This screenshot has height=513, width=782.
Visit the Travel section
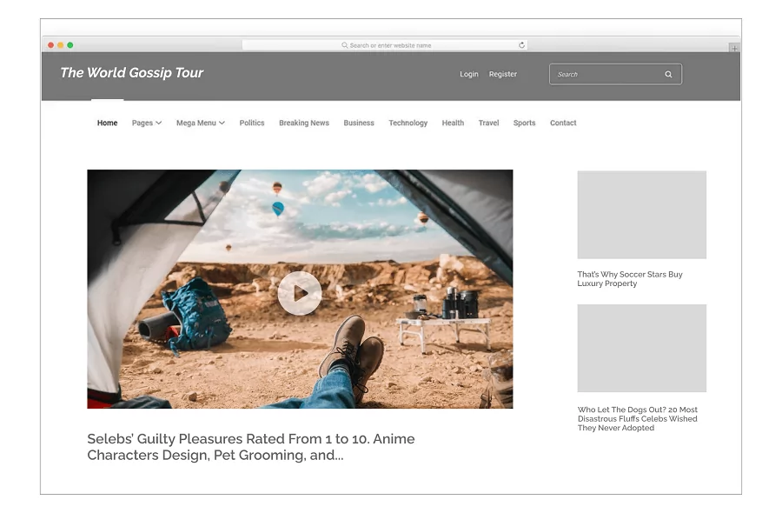click(x=488, y=123)
